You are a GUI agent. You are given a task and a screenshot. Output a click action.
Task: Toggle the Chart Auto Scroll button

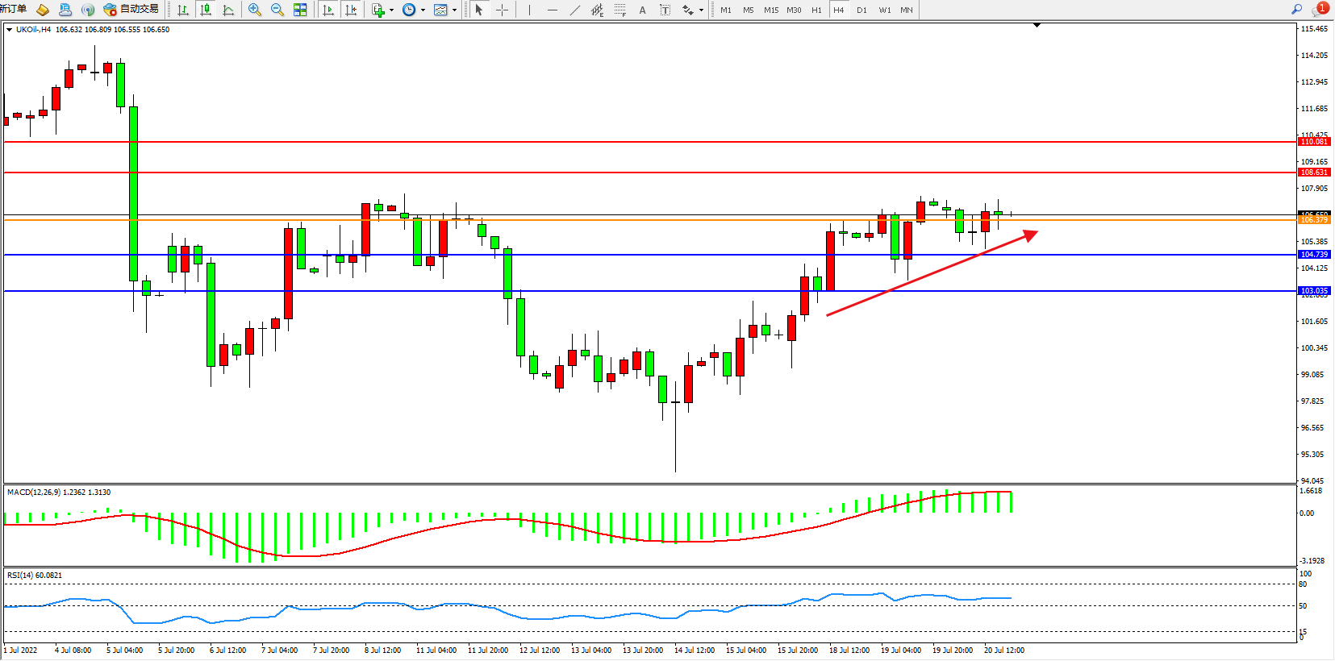[328, 10]
